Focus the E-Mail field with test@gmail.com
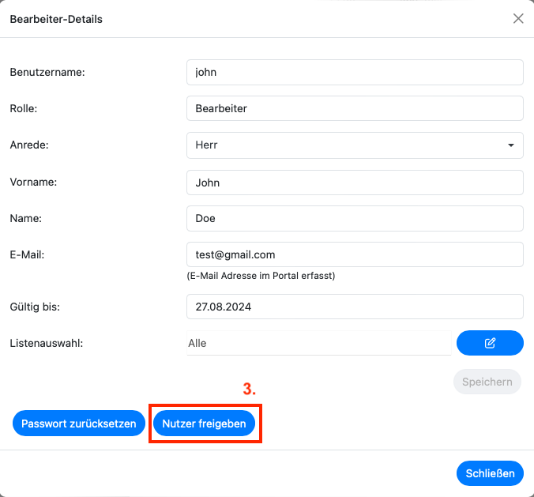534x497 pixels. [x=355, y=254]
